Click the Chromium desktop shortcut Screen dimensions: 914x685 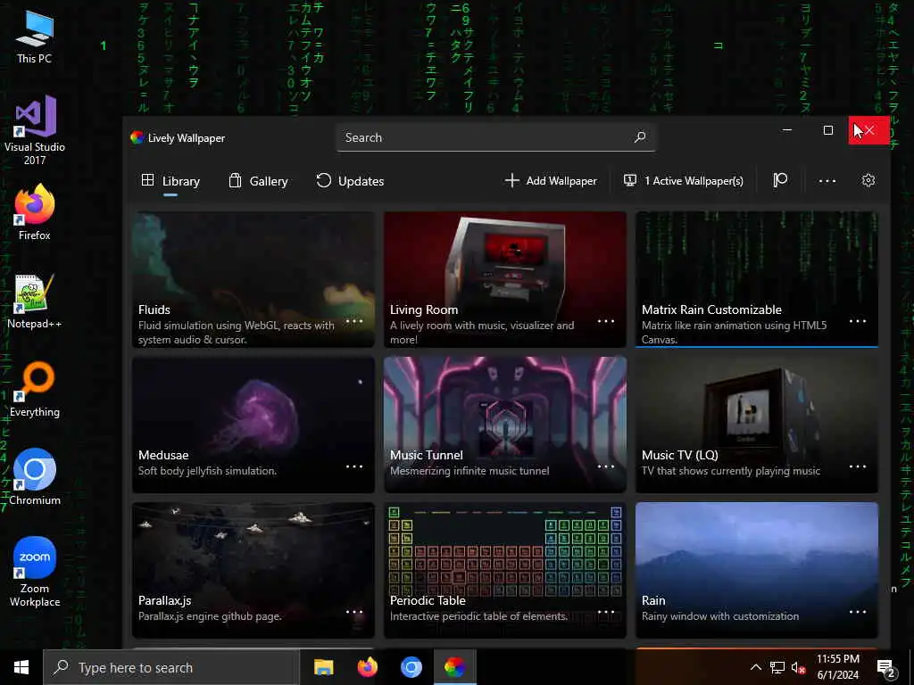[35, 478]
